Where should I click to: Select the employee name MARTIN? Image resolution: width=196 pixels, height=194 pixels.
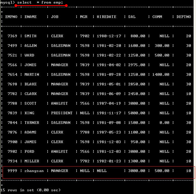32,75
